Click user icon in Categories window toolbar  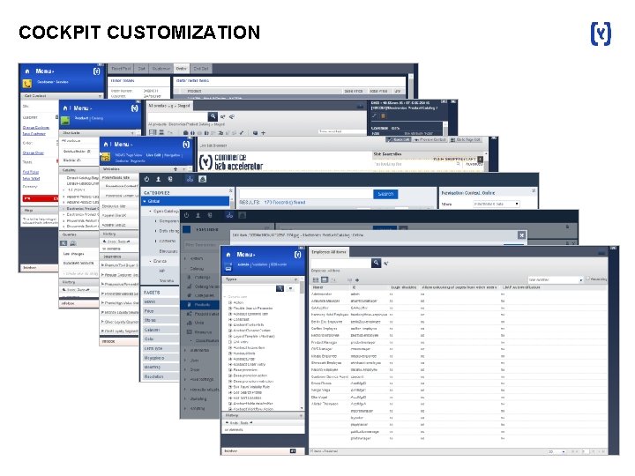pyautogui.click(x=159, y=179)
